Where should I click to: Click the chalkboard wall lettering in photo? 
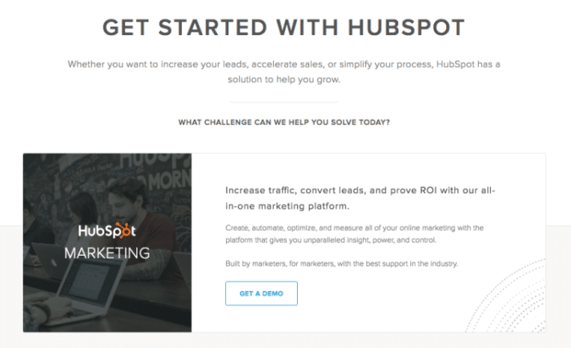click(155, 171)
